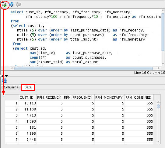Viewport: 165px width, 148px height.
Task: Place cursor on 'max' function in SQL editor
Action: pyautogui.click(x=33, y=53)
